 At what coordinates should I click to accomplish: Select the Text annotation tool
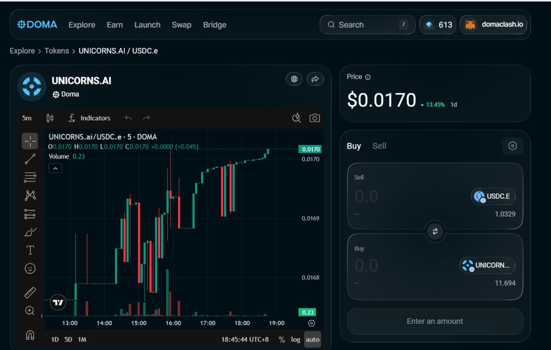(x=30, y=250)
